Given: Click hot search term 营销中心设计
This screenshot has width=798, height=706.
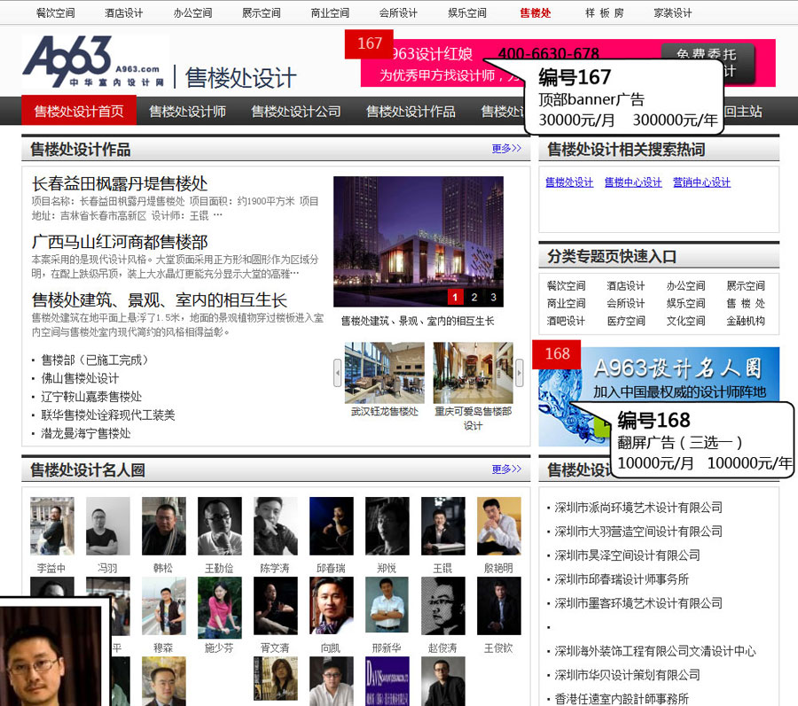Looking at the screenshot, I should pos(702,182).
